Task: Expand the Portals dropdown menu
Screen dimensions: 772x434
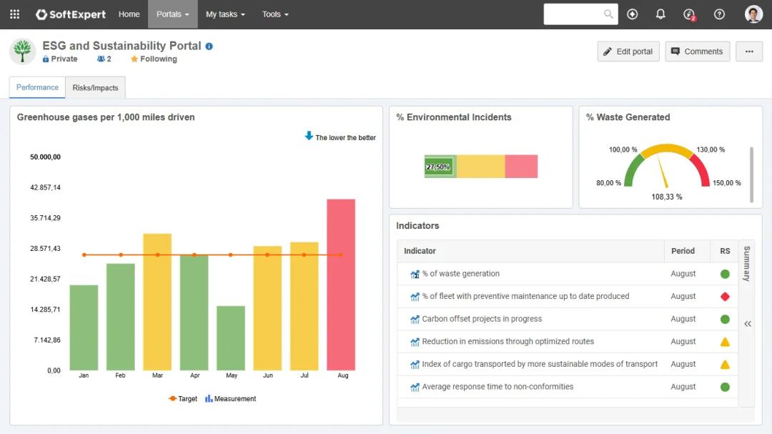Action: tap(172, 14)
